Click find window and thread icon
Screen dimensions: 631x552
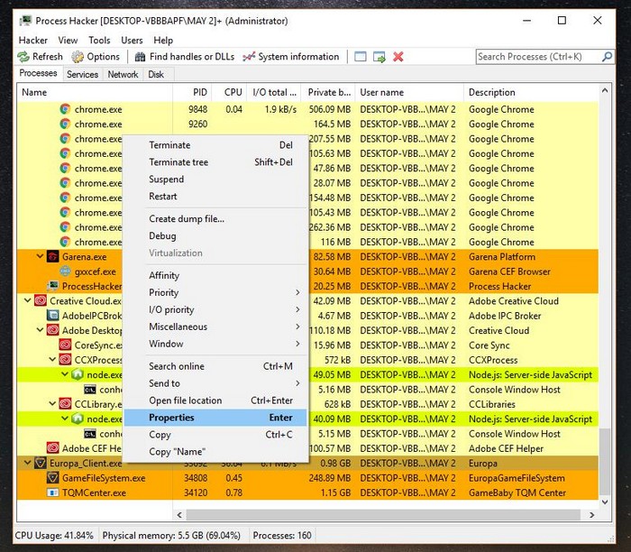380,57
